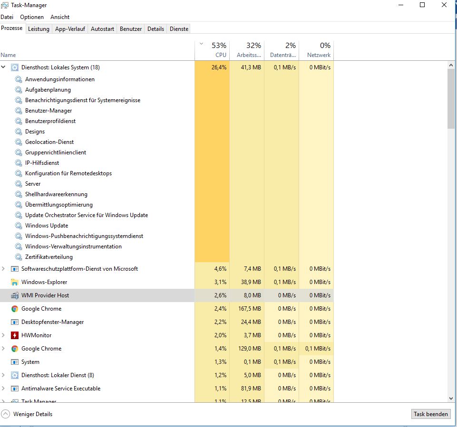Expand Softwareschutzplattform-Dienst von Microsoft
The width and height of the screenshot is (457, 427).
coord(3,269)
